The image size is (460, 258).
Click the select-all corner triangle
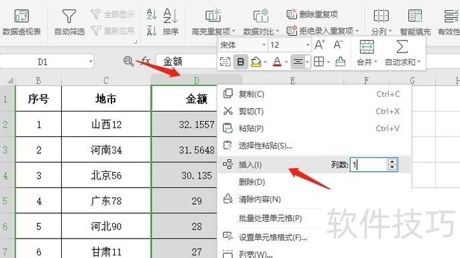(9, 81)
